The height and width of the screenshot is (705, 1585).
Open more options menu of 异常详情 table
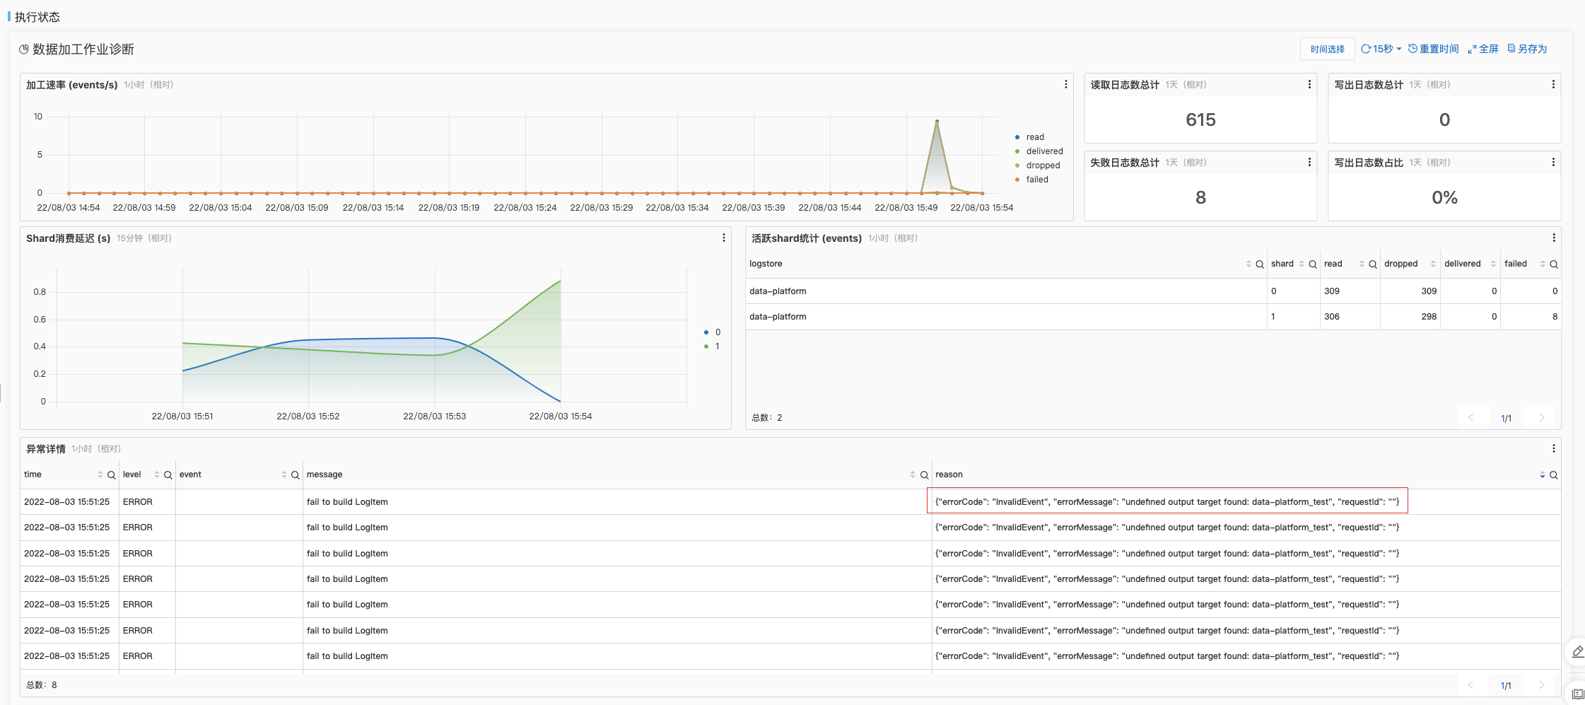[x=1554, y=448]
